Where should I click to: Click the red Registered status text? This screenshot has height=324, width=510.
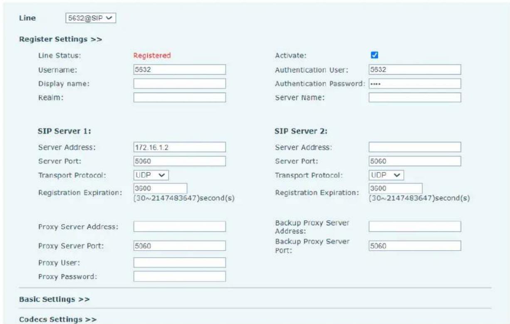151,55
